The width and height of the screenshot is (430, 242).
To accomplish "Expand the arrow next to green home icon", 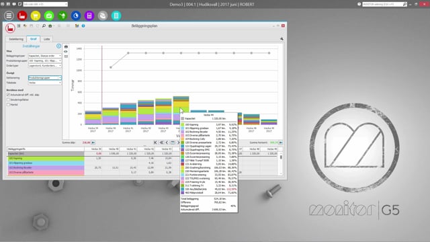I will (x=54, y=26).
